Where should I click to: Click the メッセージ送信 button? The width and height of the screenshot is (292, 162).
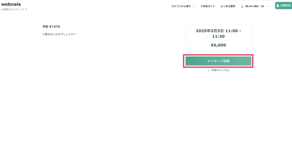point(218,61)
